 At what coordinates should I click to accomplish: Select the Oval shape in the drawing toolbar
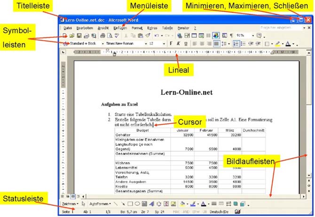click(137, 204)
